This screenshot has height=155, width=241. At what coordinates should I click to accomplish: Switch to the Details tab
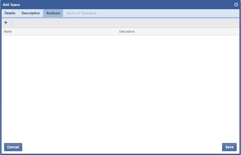coord(10,13)
